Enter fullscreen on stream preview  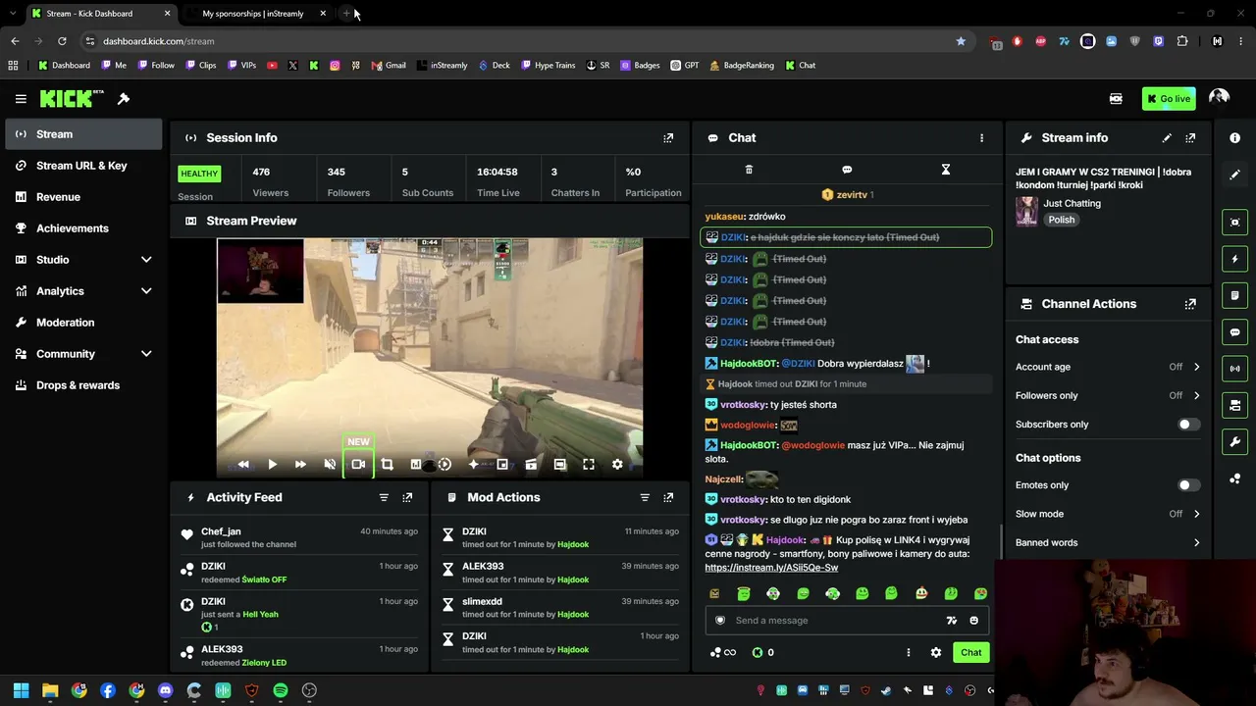[589, 464]
